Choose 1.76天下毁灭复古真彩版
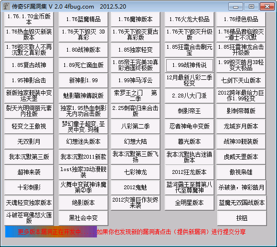 click(136, 34)
